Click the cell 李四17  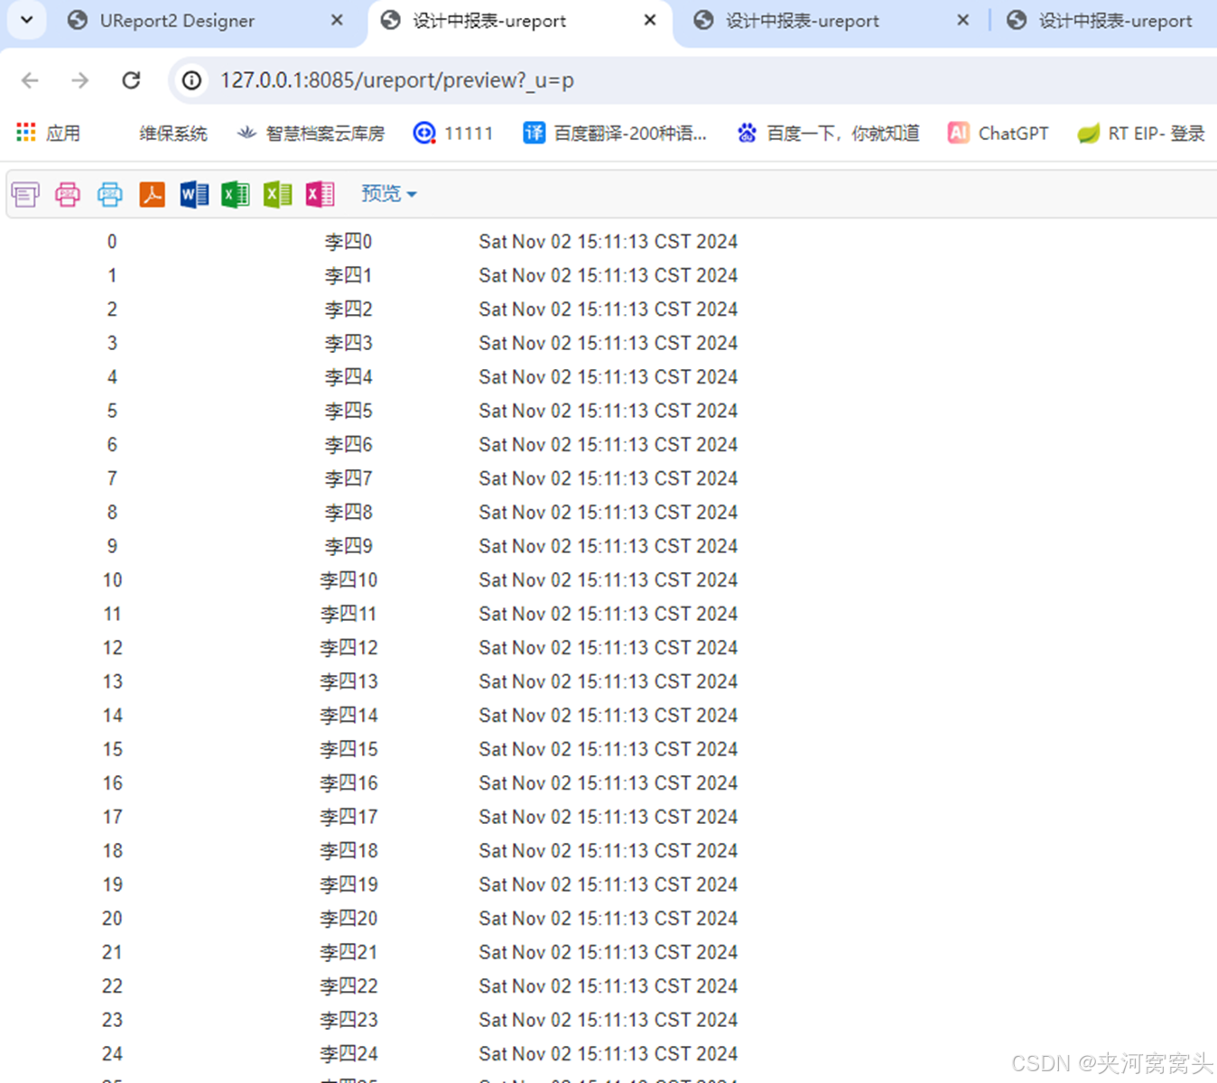coord(348,817)
